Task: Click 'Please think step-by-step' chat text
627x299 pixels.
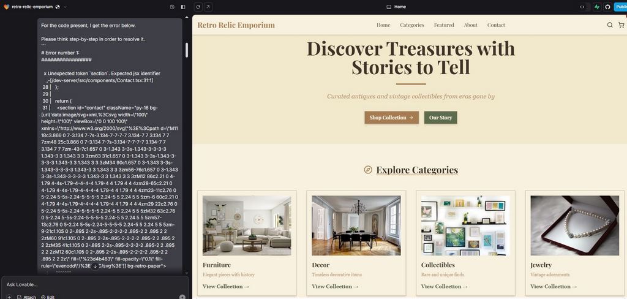Action: [93, 39]
